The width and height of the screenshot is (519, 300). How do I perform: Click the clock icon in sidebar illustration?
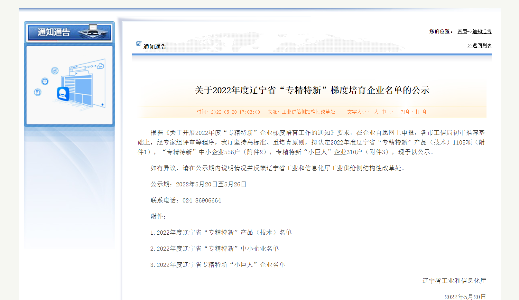(45, 81)
